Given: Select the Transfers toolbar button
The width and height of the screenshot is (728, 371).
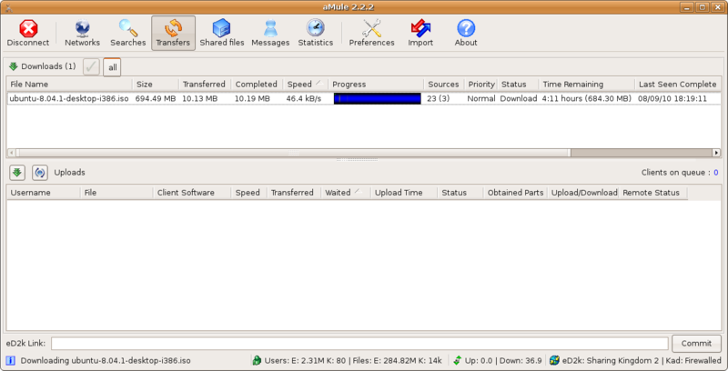Looking at the screenshot, I should [173, 33].
